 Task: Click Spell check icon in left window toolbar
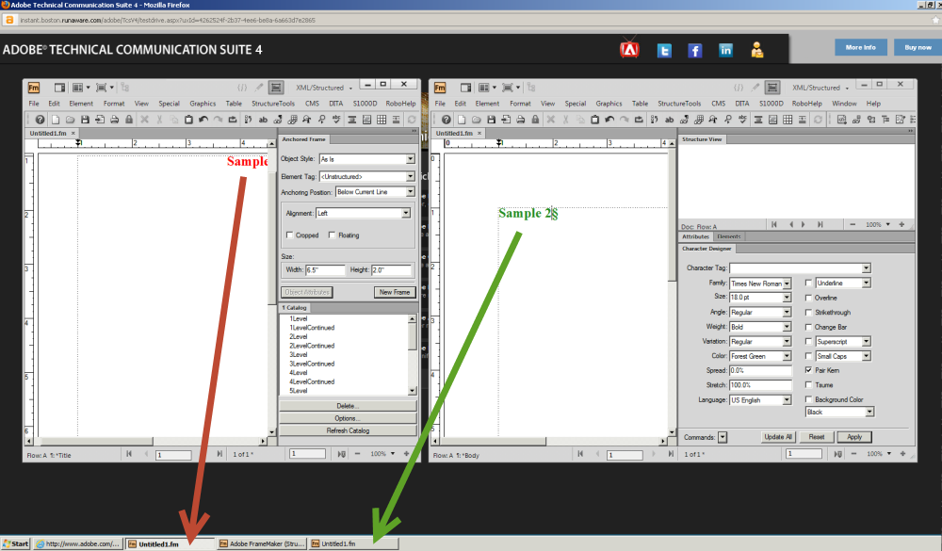336,120
